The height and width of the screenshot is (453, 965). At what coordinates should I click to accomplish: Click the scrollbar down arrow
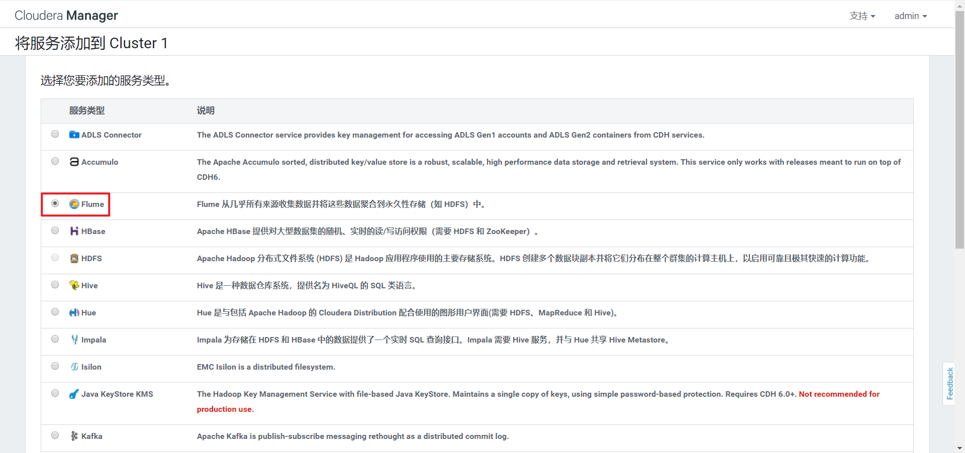pyautogui.click(x=959, y=448)
